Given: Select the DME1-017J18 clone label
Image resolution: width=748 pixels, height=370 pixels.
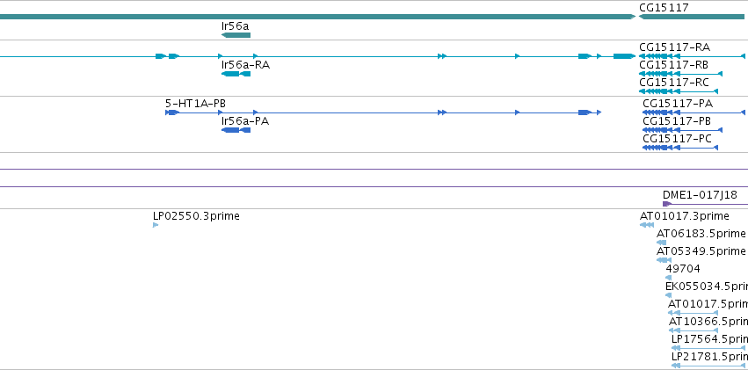Looking at the screenshot, I should coord(700,194).
